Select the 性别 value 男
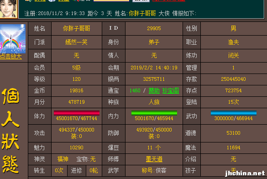The image size is (267, 179). 234,28
